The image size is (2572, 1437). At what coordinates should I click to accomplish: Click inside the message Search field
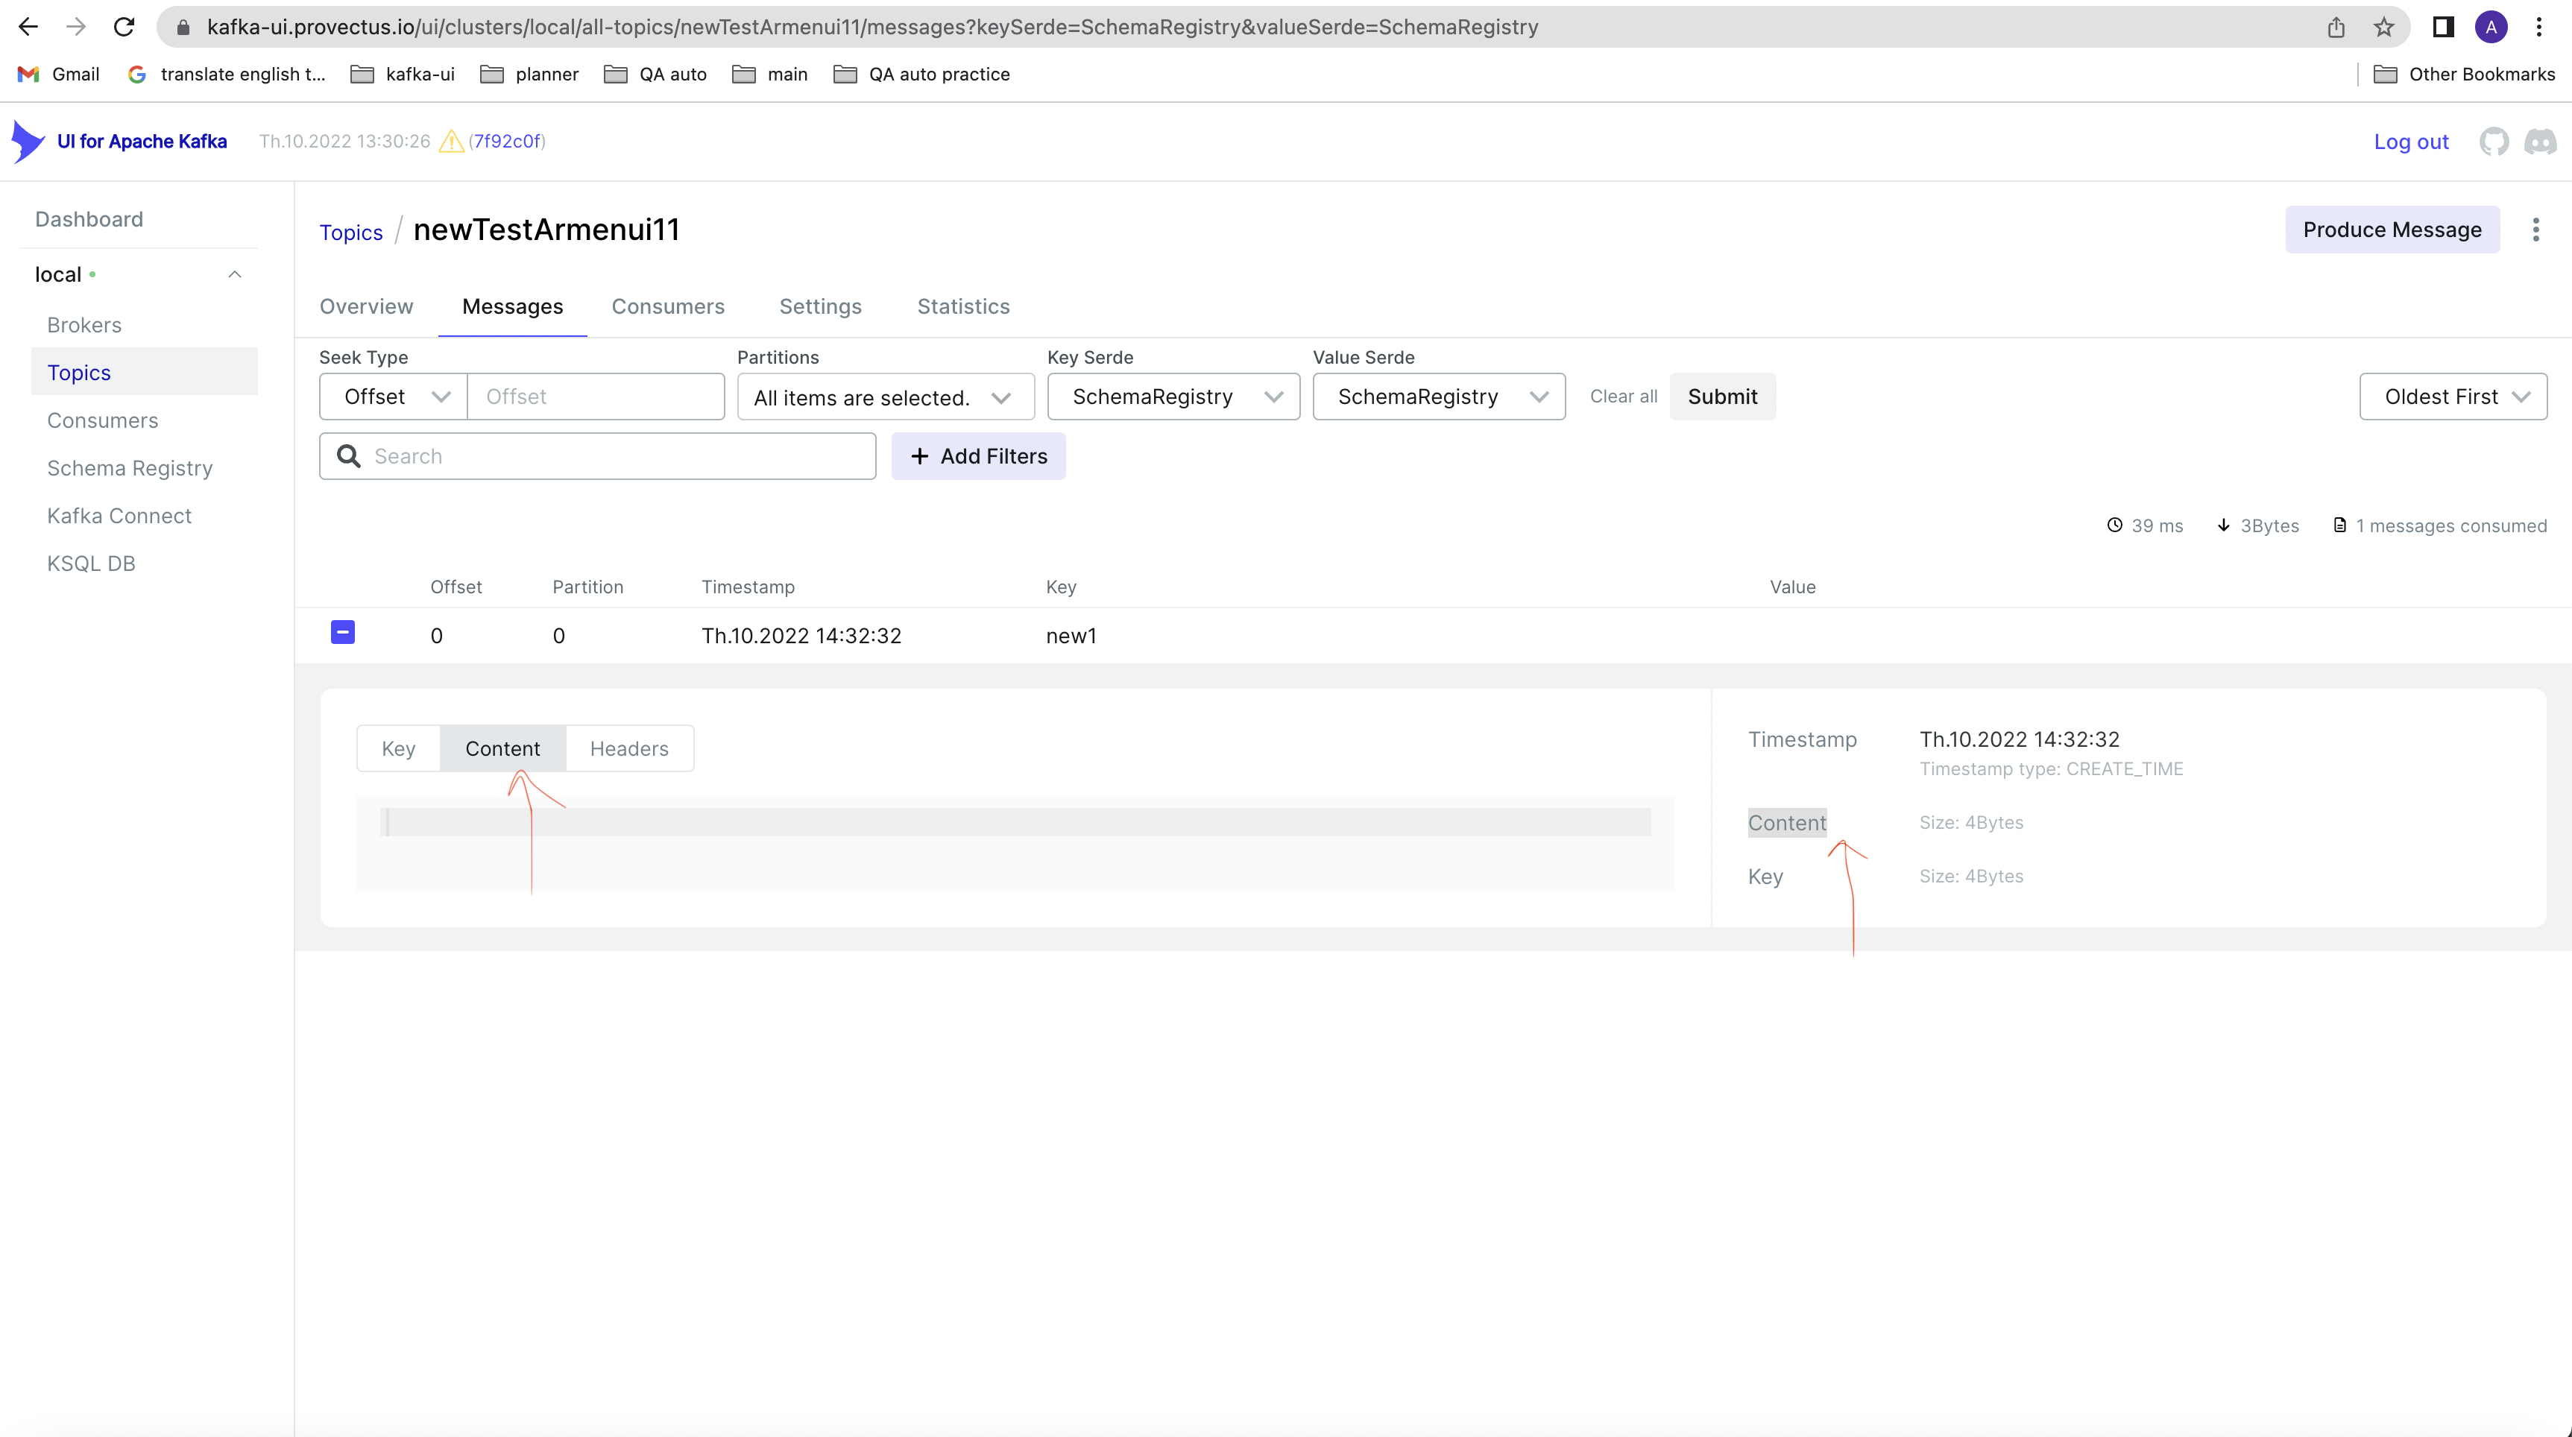click(x=599, y=456)
